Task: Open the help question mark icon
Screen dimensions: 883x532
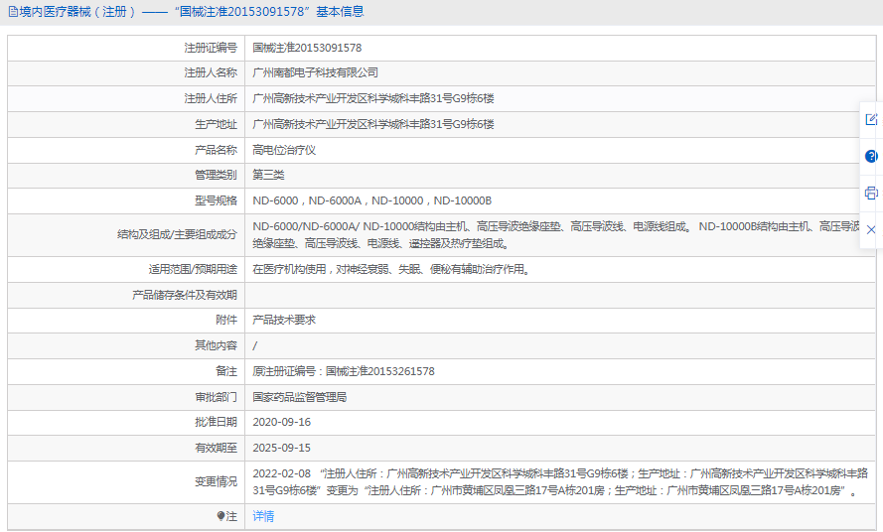Action: [871, 156]
